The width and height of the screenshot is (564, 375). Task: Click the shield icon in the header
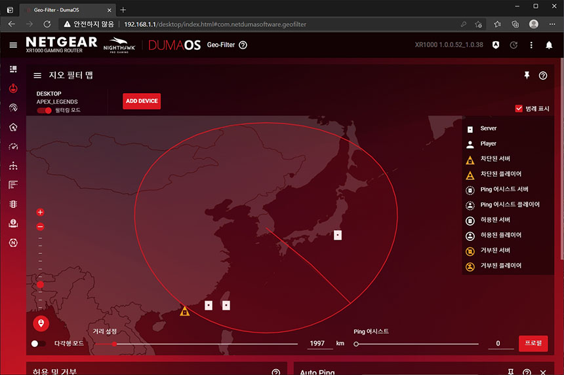(x=496, y=45)
